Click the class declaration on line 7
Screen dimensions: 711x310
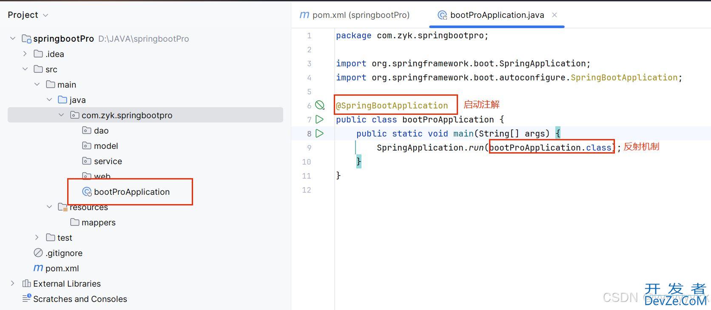tap(420, 119)
